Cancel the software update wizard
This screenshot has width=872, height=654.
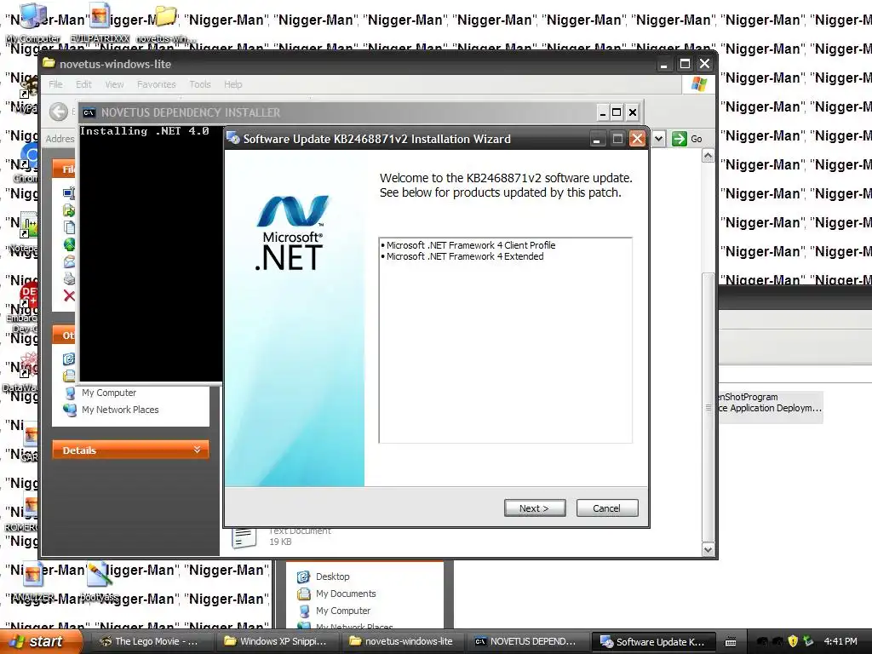[606, 508]
